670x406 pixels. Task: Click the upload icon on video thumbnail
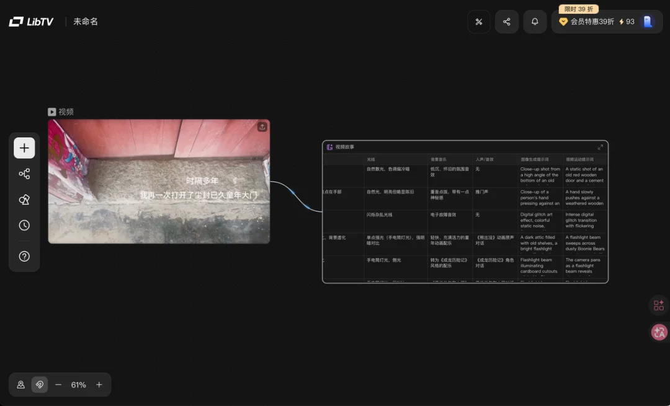pos(262,127)
